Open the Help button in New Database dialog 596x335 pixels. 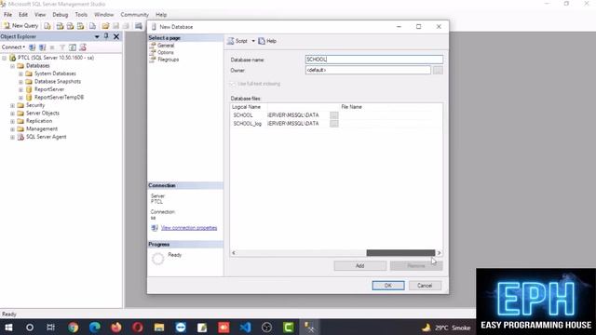coord(267,41)
